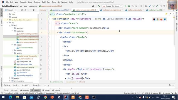Screen dimensions: 178x100
Task: Expand the .idea folder
Action: pos(7,14)
